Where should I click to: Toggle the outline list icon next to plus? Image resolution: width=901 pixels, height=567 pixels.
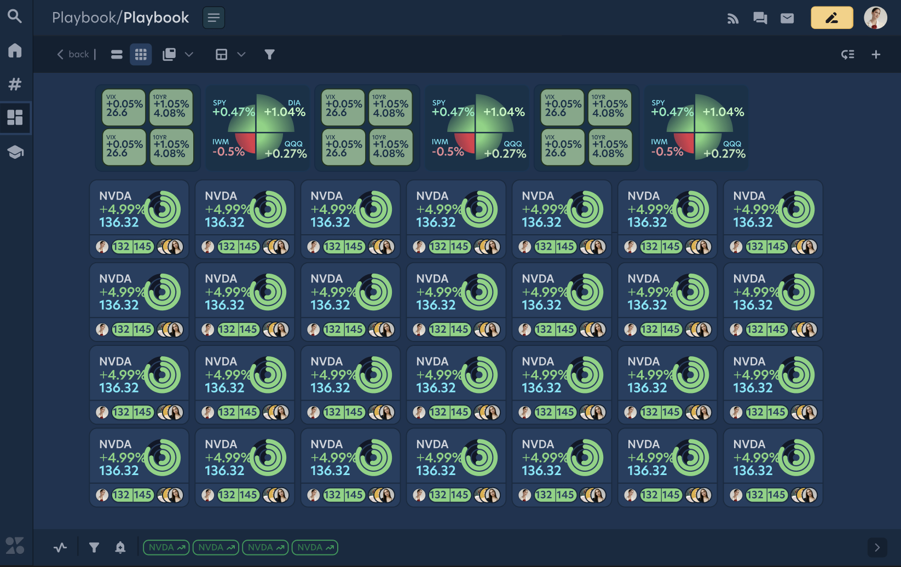848,54
